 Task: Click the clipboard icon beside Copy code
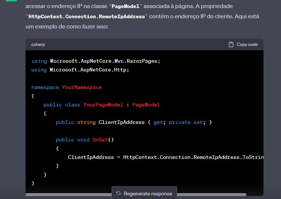[231, 44]
